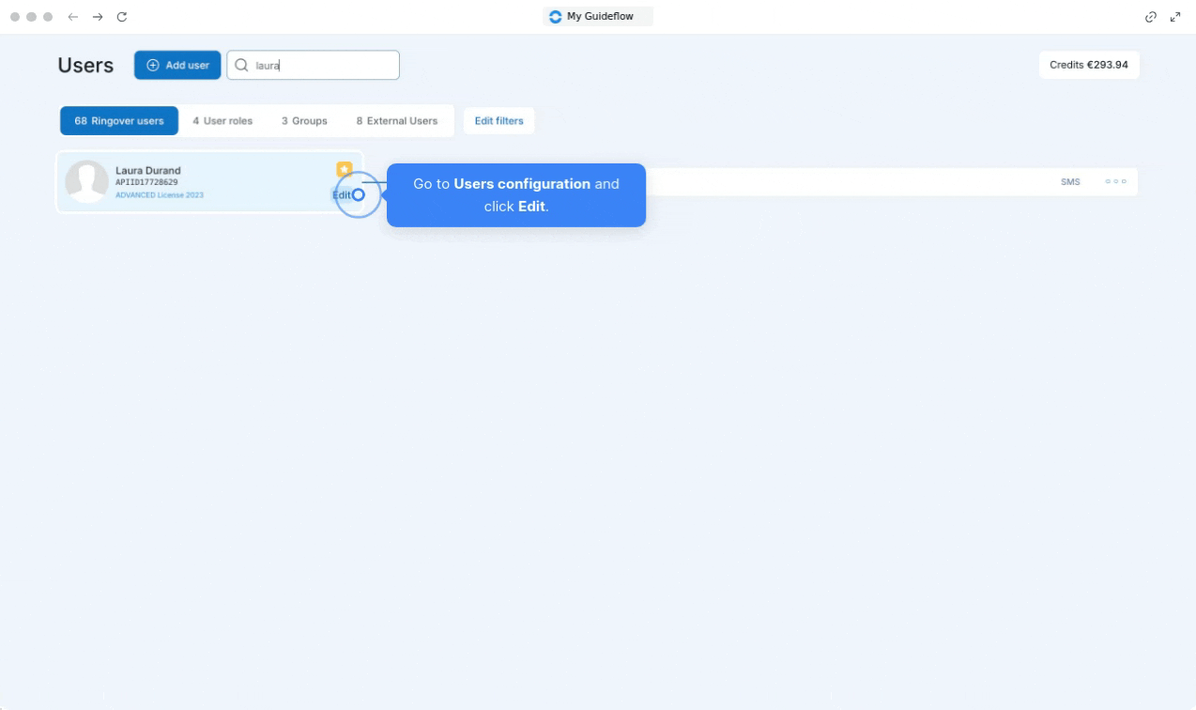The image size is (1196, 710).
Task: Click the browser forward arrow
Action: tap(98, 17)
